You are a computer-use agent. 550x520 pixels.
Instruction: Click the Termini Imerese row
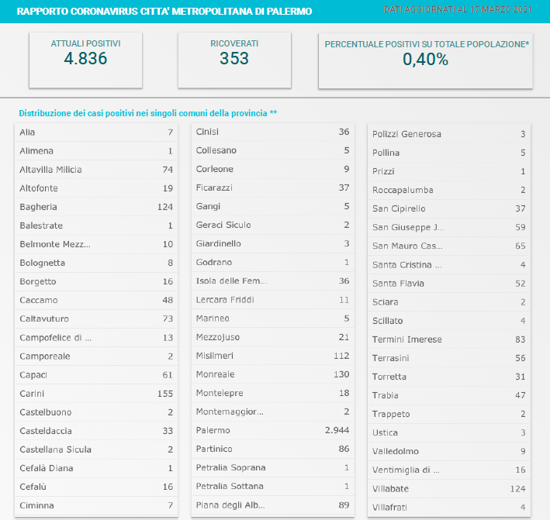coord(449,339)
